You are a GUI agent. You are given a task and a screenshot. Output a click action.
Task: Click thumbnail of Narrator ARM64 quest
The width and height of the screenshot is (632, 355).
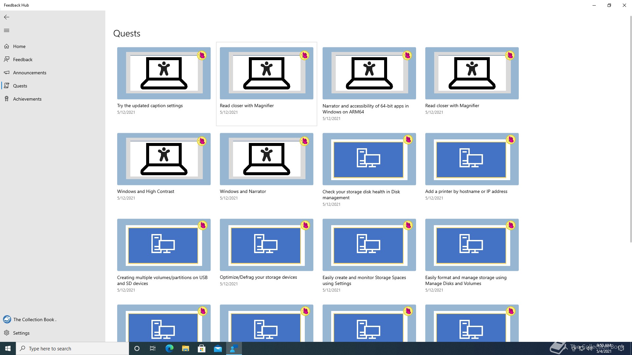tap(369, 73)
